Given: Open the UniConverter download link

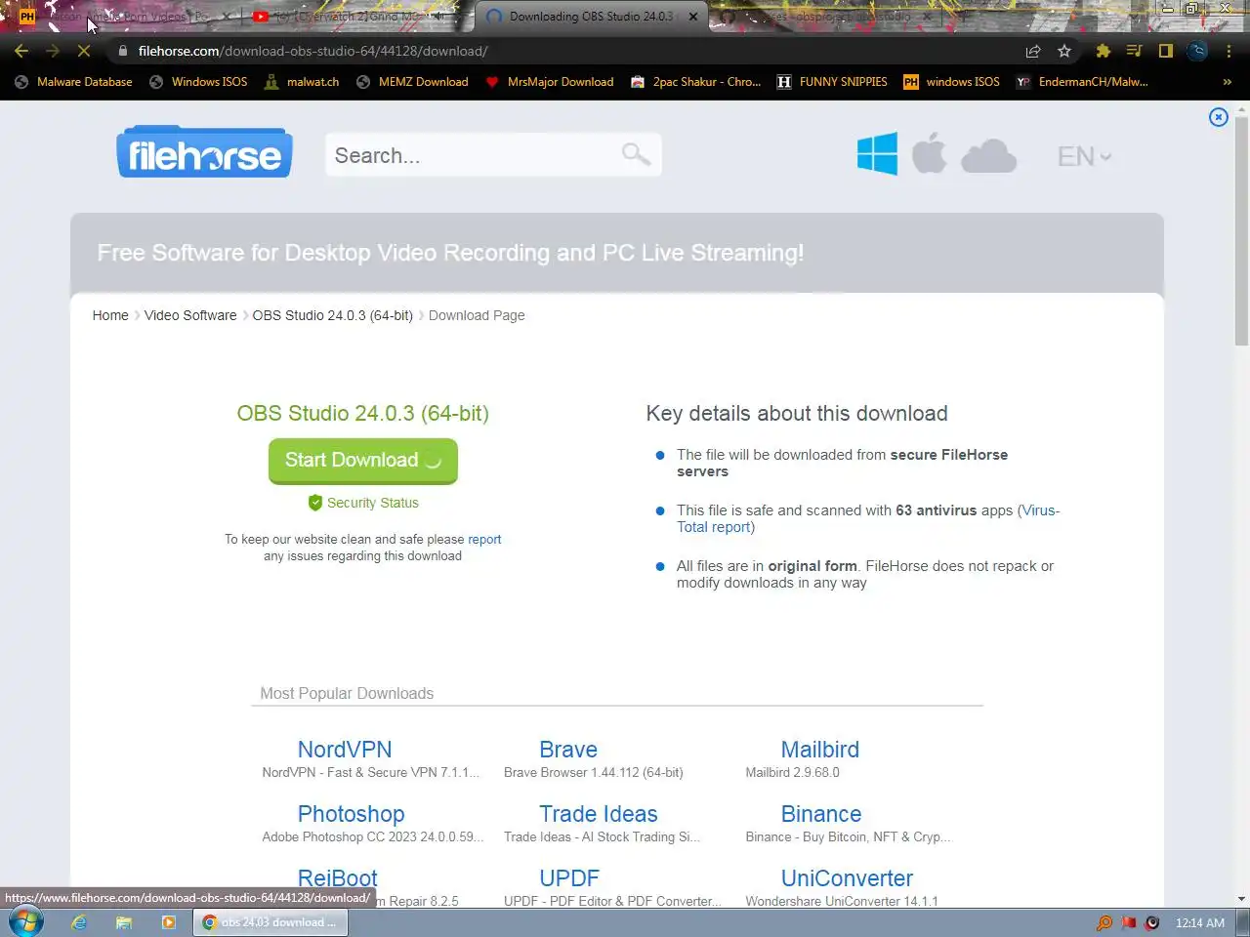Looking at the screenshot, I should pyautogui.click(x=848, y=878).
